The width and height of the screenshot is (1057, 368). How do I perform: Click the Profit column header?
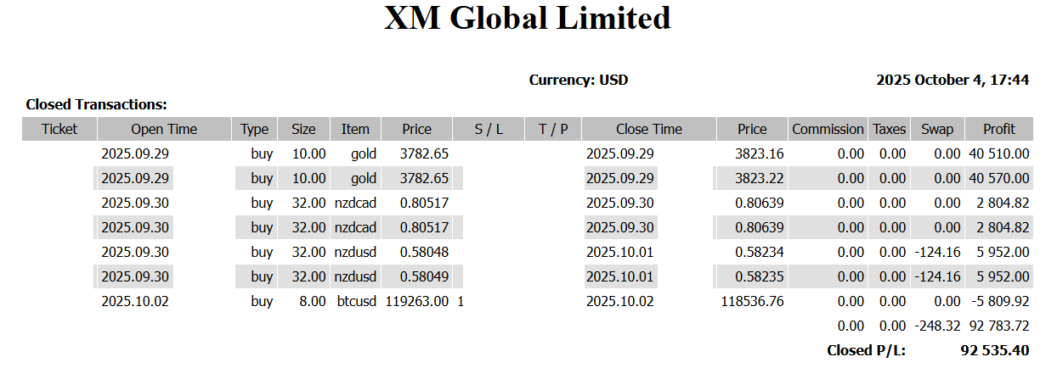[999, 129]
